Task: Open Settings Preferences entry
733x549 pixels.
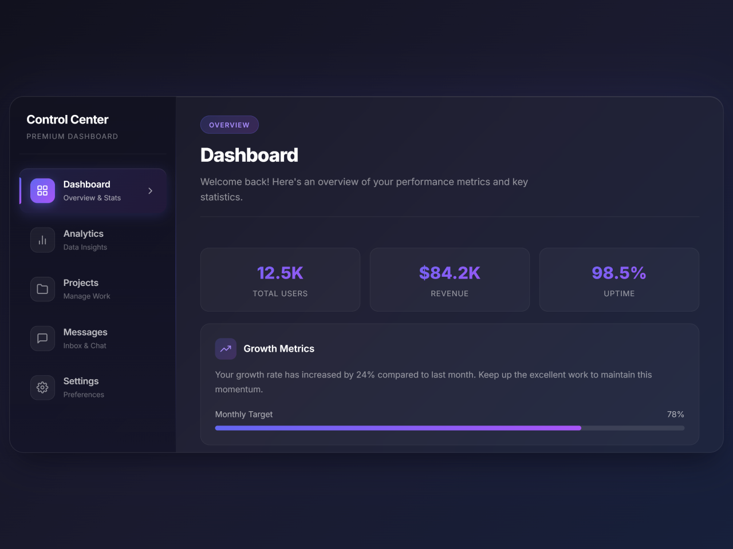Action: tap(84, 388)
